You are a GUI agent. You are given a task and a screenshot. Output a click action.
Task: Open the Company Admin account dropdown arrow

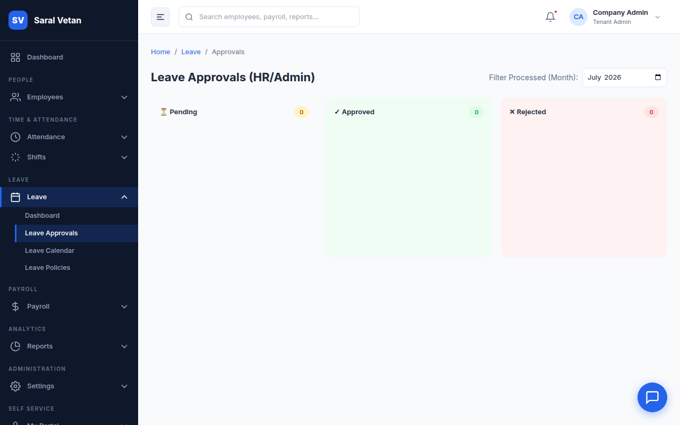(658, 17)
